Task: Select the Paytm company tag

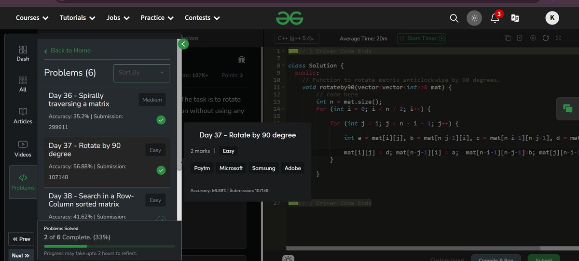Action: tap(202, 168)
